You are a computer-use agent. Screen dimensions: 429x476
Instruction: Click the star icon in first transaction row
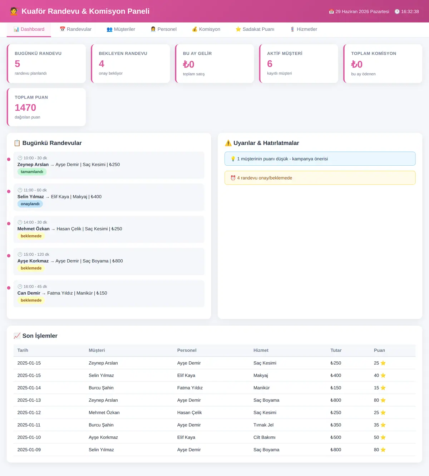[x=383, y=363]
